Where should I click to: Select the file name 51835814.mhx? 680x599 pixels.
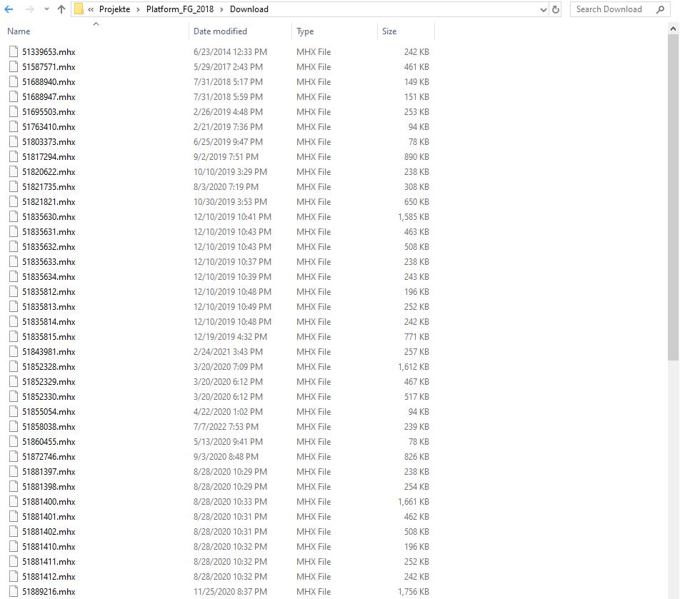(x=49, y=321)
